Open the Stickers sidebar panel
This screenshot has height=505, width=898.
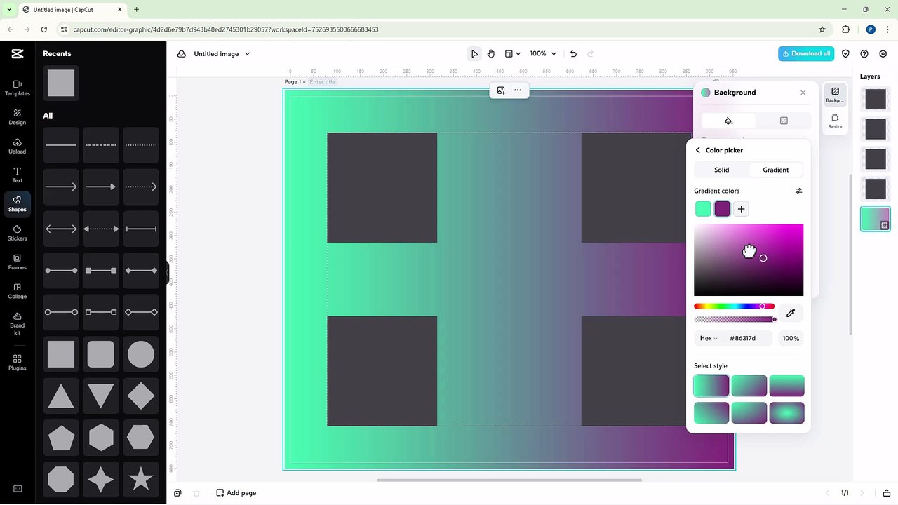tap(17, 233)
